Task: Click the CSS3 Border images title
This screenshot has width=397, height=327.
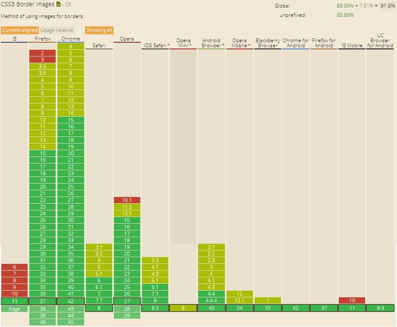Action: 28,4
